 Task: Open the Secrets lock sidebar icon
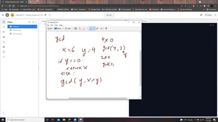(x=4, y=42)
